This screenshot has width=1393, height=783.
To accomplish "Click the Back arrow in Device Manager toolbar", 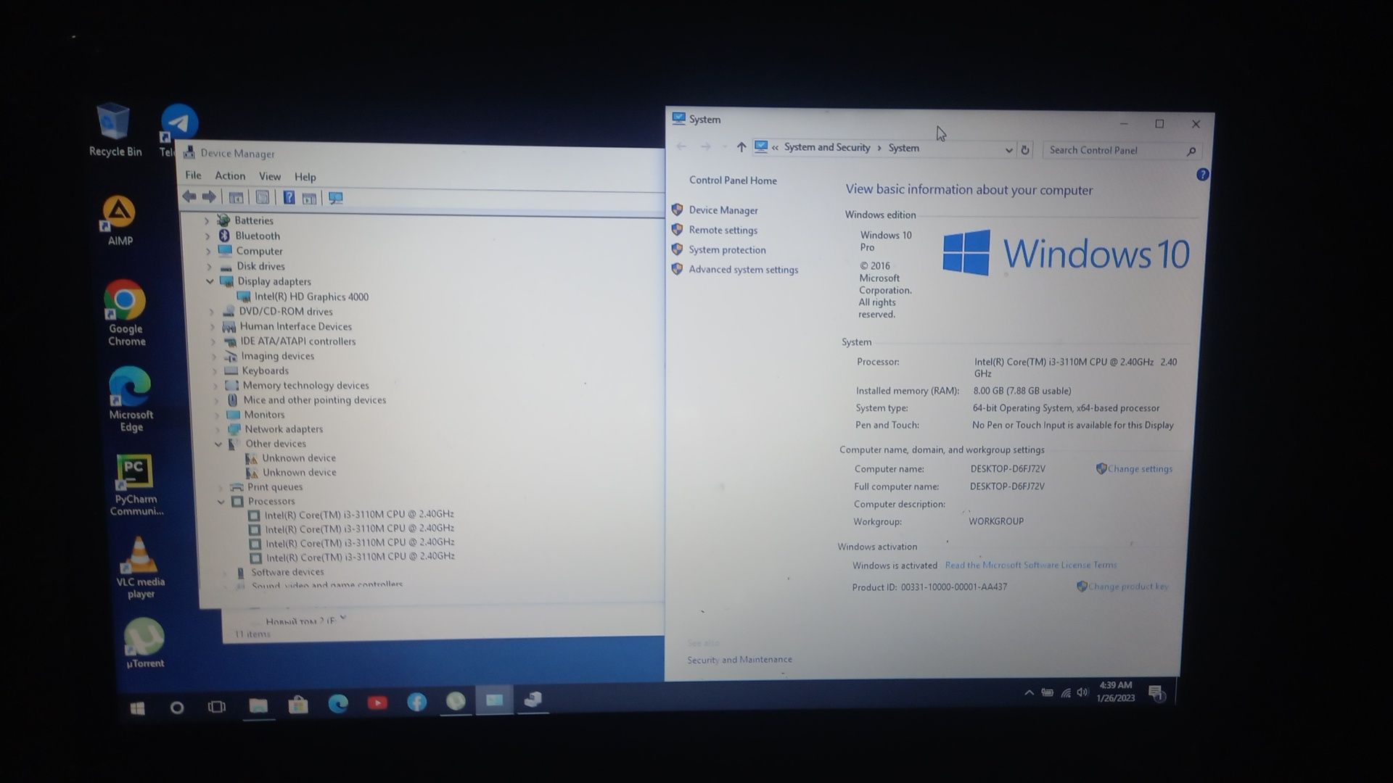I will (189, 196).
